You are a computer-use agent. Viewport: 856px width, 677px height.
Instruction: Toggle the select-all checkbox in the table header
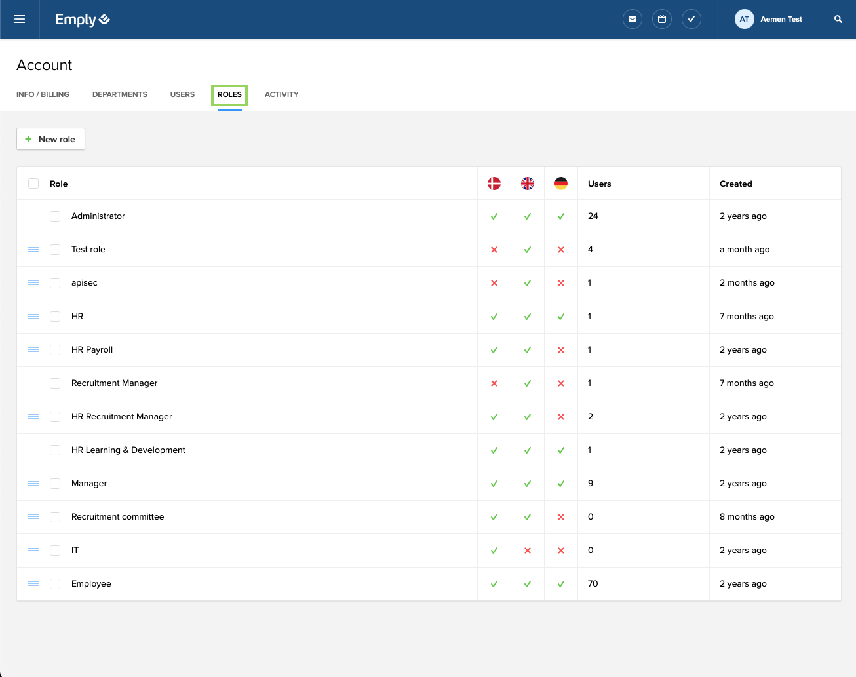click(x=33, y=184)
